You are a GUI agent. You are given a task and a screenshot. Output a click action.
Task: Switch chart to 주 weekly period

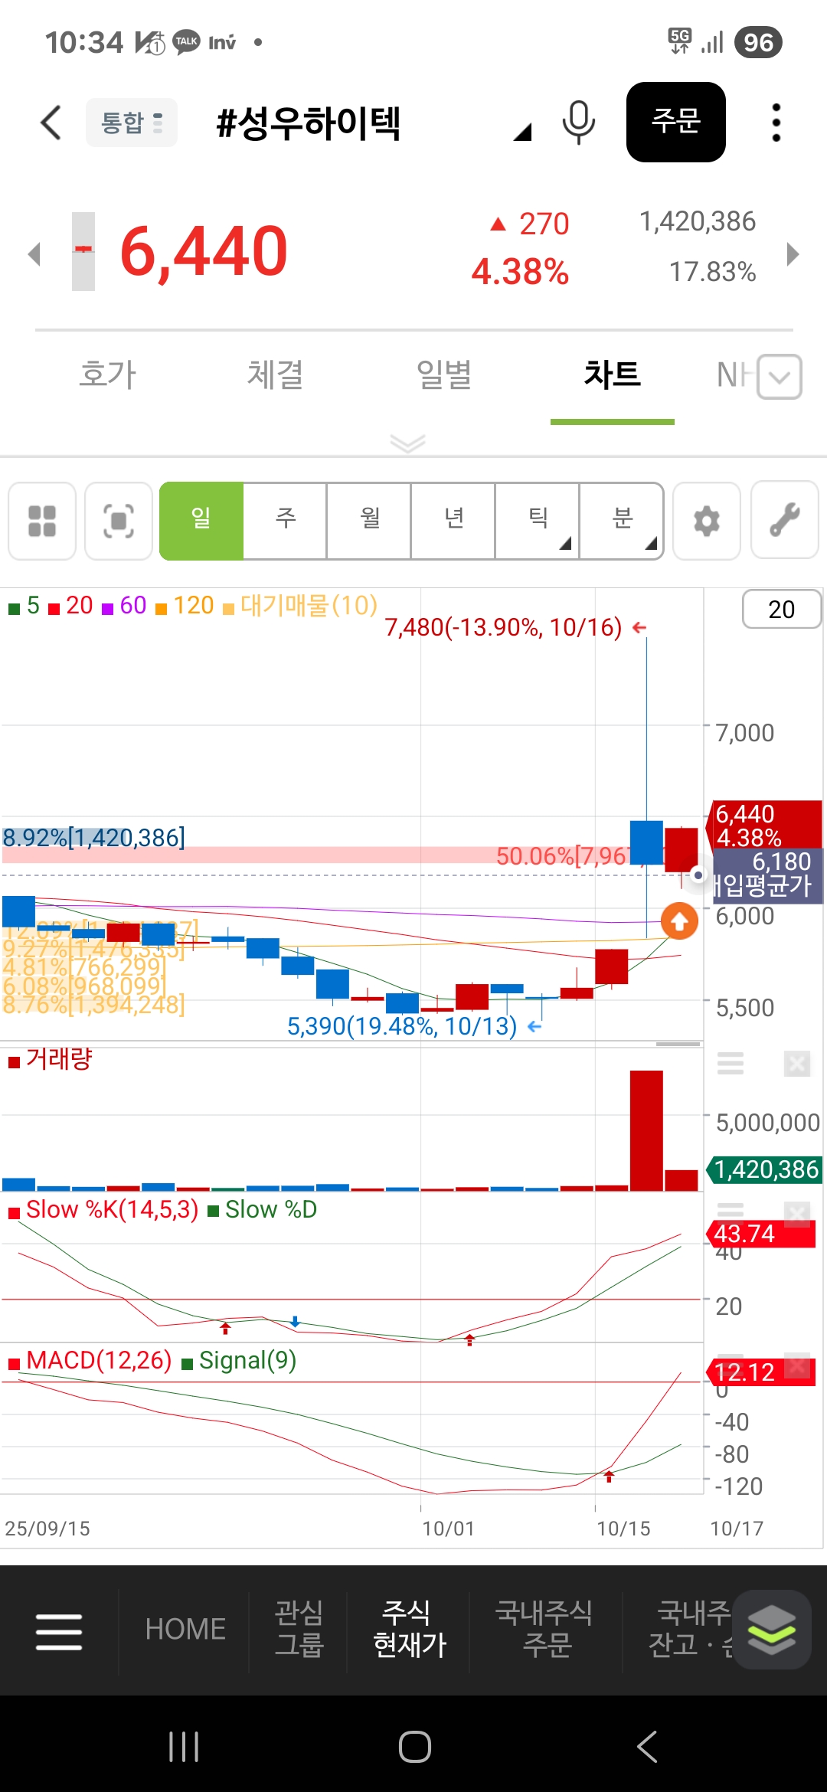tap(285, 521)
